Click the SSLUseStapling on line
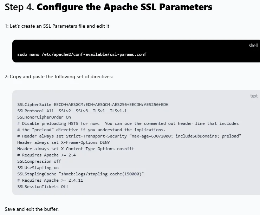Screen dimensions: 260x215 [x=38, y=168]
